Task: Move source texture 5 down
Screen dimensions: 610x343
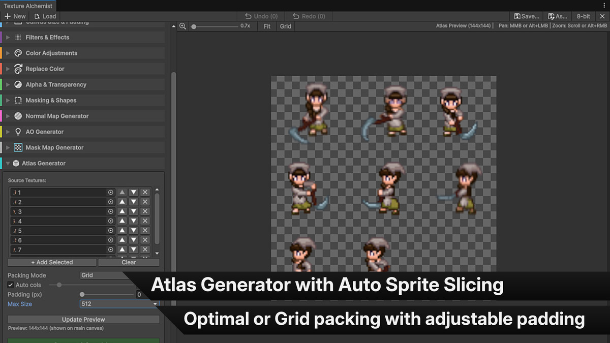Action: pos(133,231)
